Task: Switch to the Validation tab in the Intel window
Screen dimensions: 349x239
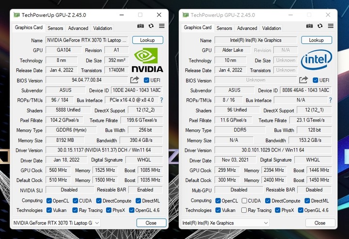Action: [271, 28]
